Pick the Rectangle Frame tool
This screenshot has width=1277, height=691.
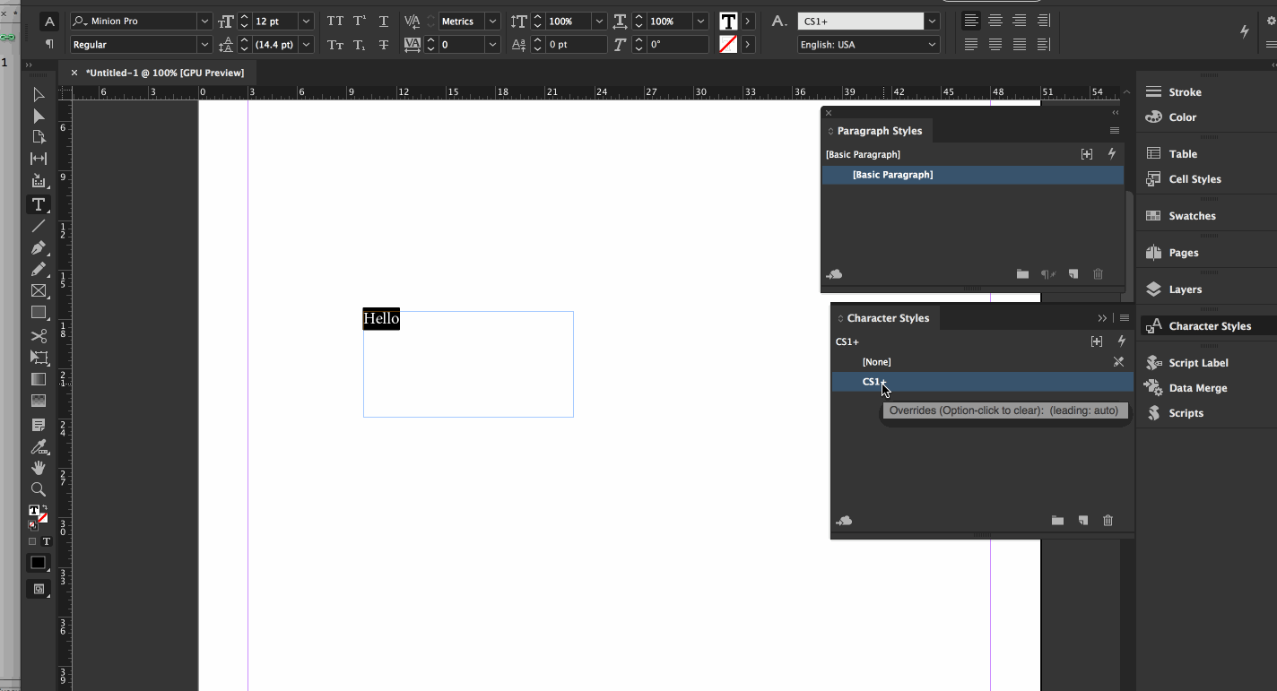(39, 290)
